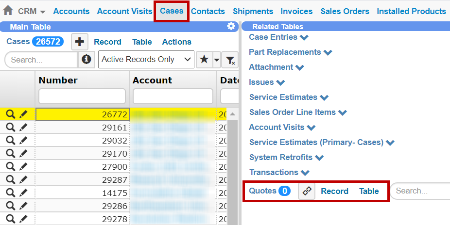Click the Actions menu in Main Table
This screenshot has width=450, height=225.
point(176,42)
